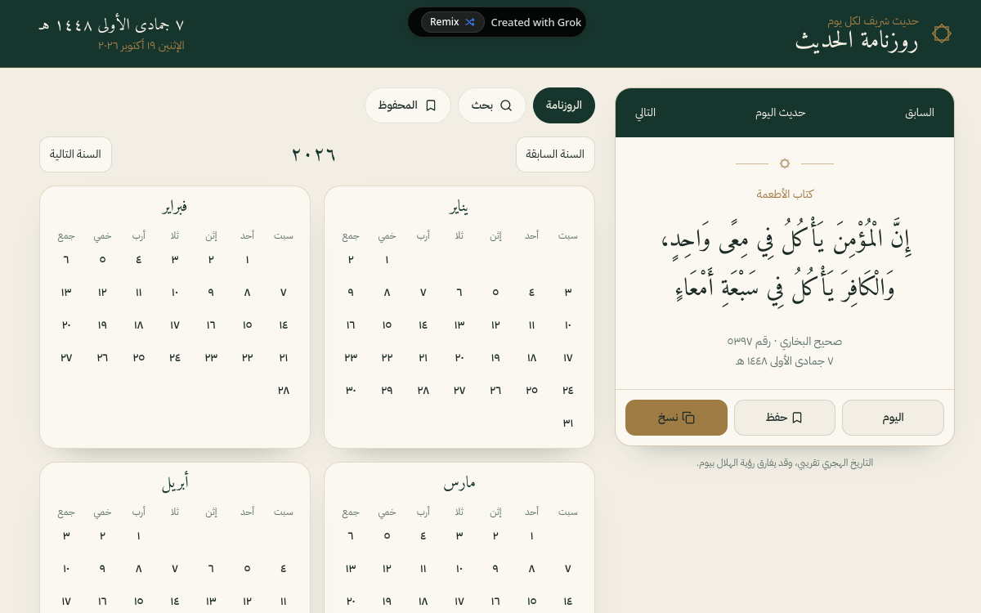The width and height of the screenshot is (981, 613).
Task: Click the فبراير month title
Action: point(175,207)
